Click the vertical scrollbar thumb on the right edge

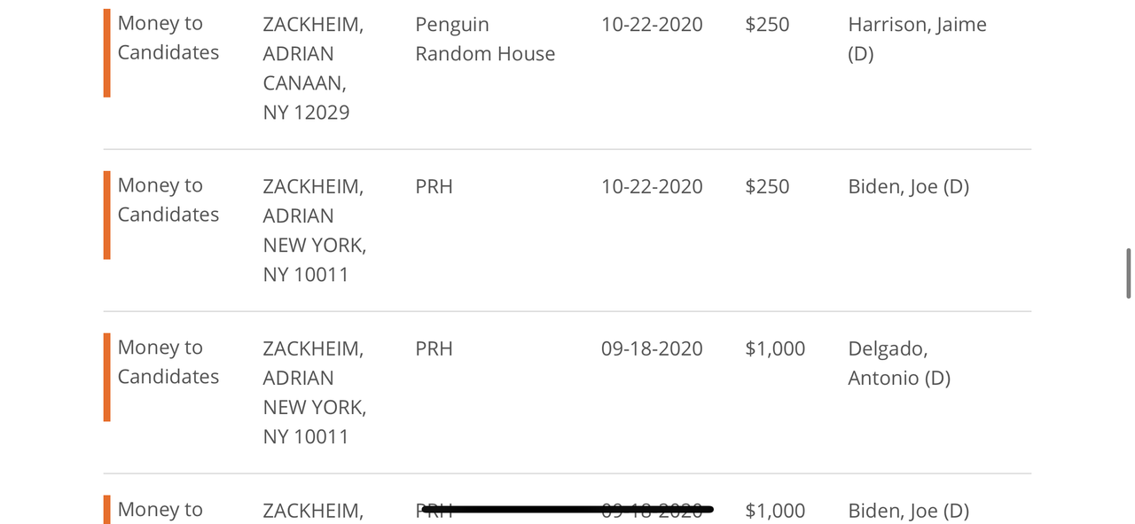coord(1128,274)
